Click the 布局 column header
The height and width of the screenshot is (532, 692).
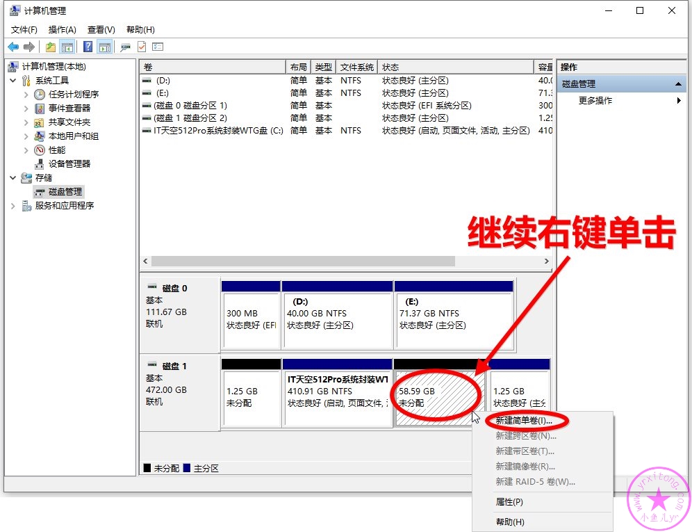point(298,67)
